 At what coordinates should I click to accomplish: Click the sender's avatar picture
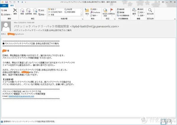[6, 26]
